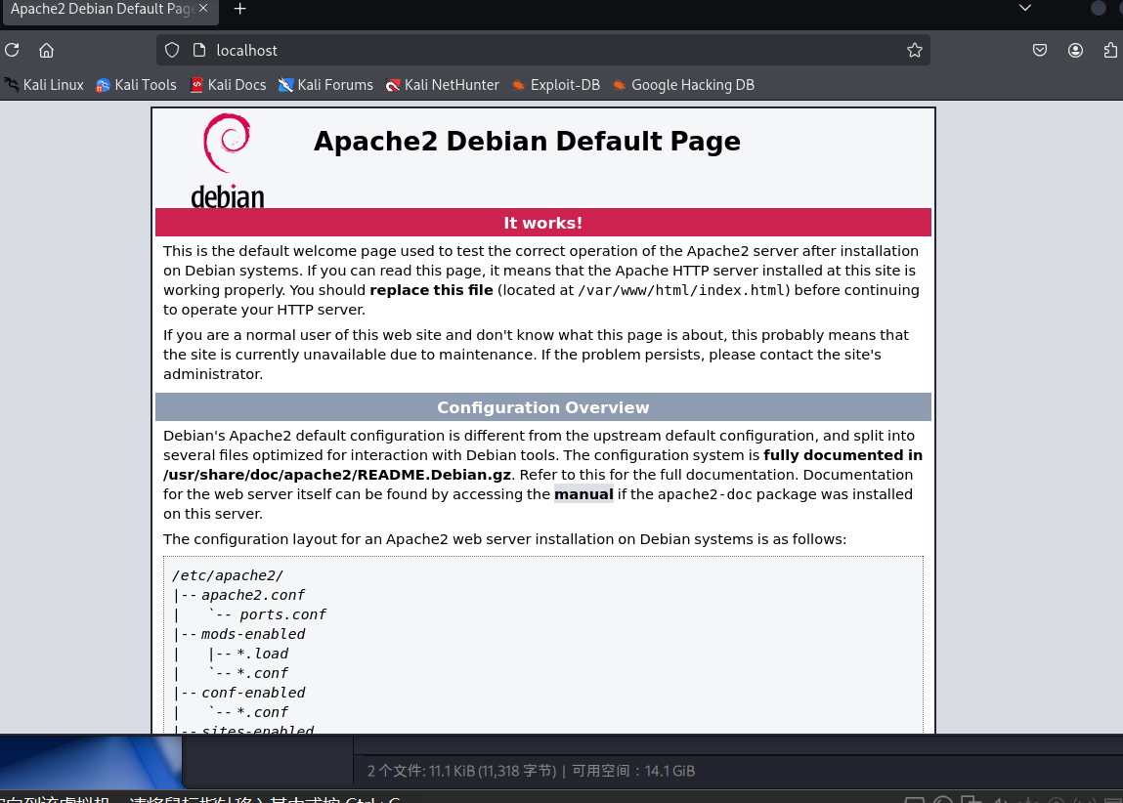The image size is (1123, 803).
Task: Click the ports.conf line in the tree
Action: tap(282, 614)
